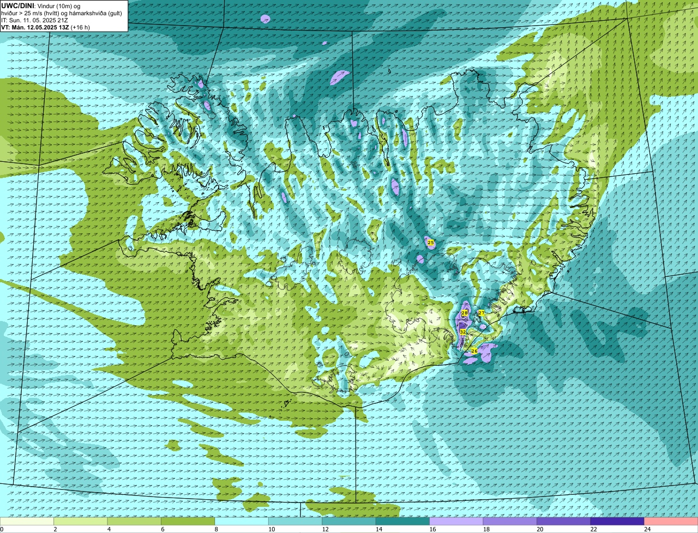Select the 22–24 m/s dark indigo legend swatch
Image resolution: width=698 pixels, height=533 pixels.
coord(617,521)
